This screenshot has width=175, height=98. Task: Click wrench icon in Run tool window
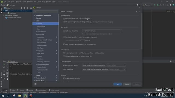[x=4, y=67]
